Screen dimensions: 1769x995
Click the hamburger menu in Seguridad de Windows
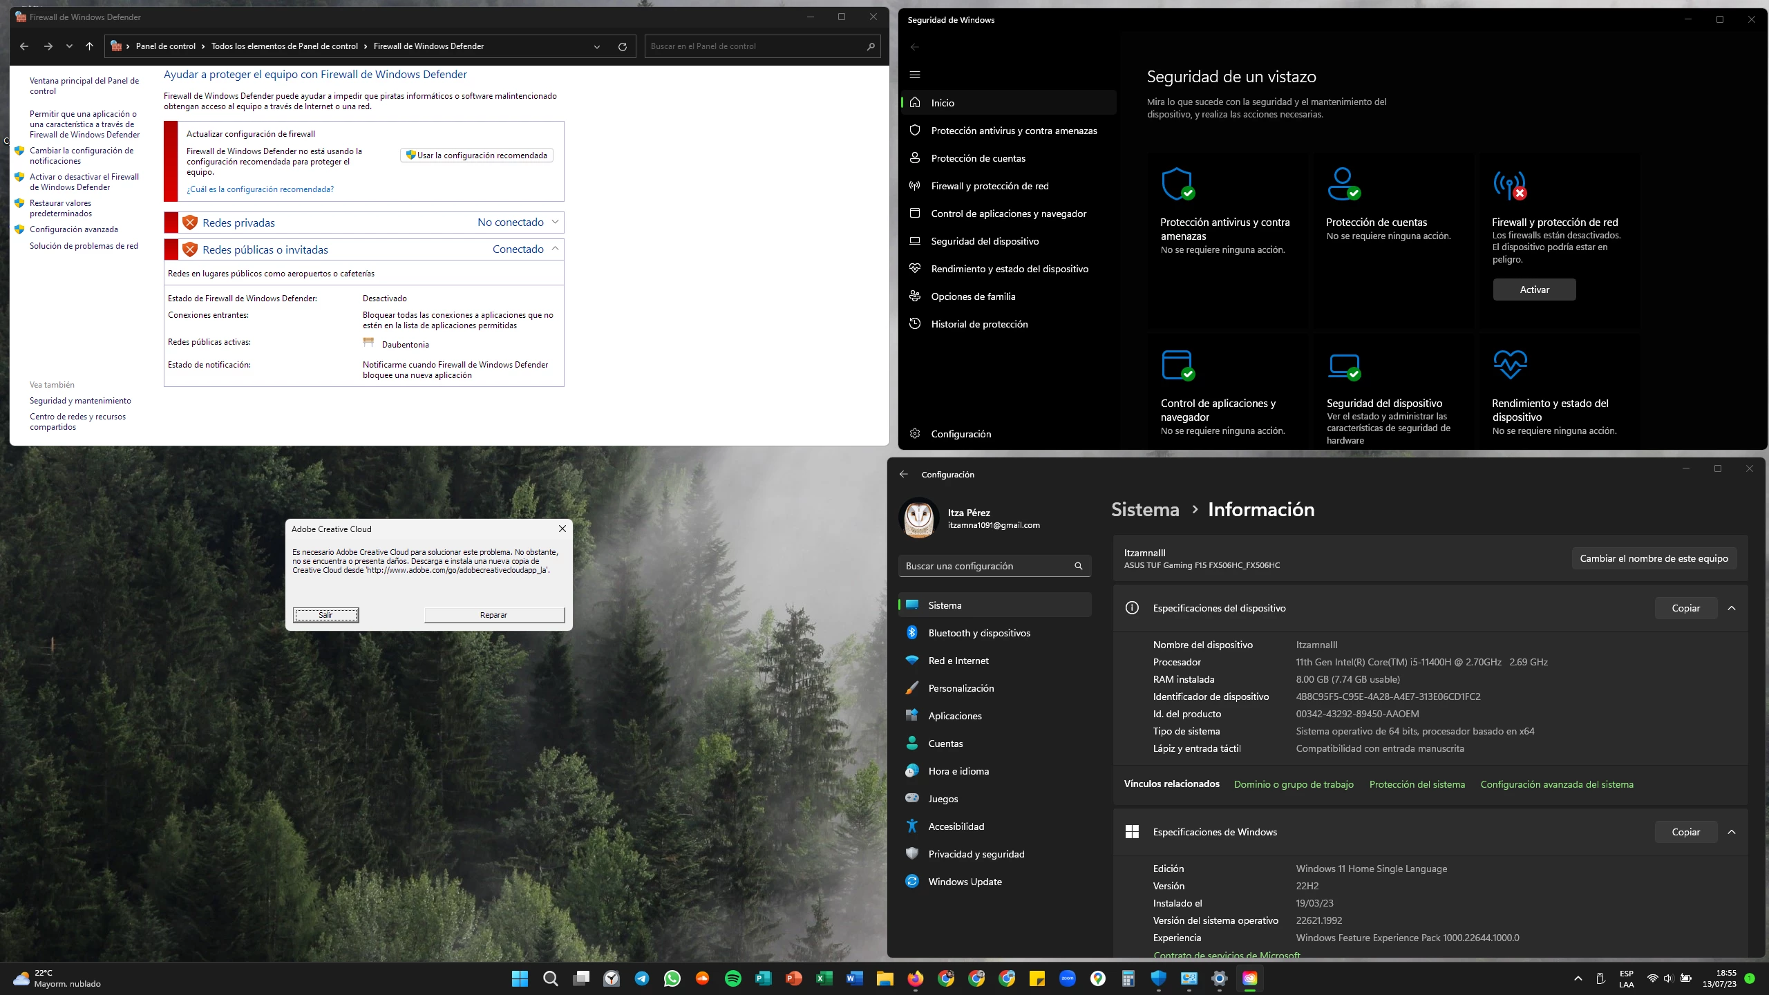(915, 75)
